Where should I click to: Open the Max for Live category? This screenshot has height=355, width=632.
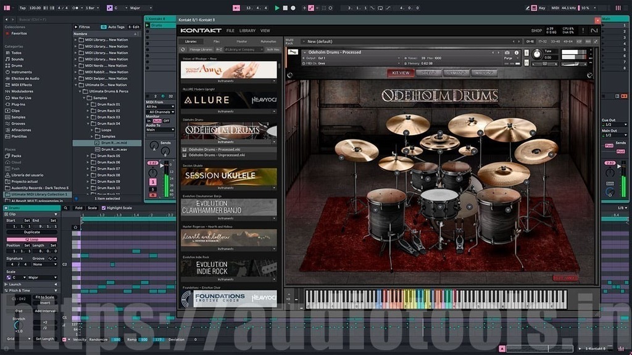pyautogui.click(x=21, y=98)
